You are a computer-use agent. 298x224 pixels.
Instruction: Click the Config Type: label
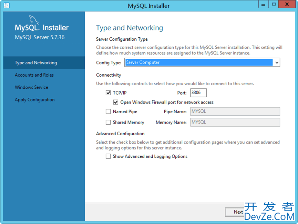click(109, 62)
